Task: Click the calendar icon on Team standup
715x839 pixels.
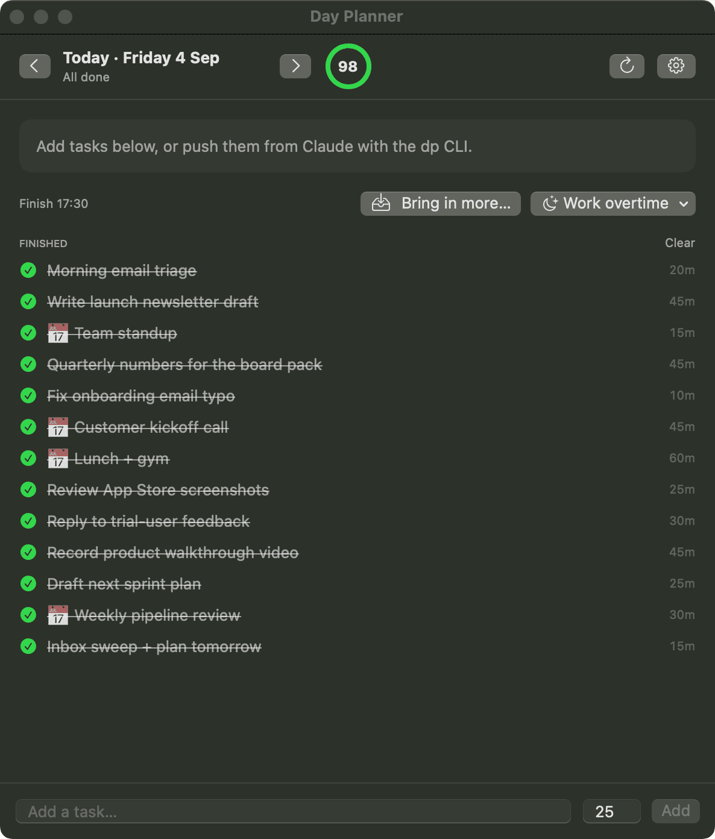Action: pyautogui.click(x=58, y=333)
